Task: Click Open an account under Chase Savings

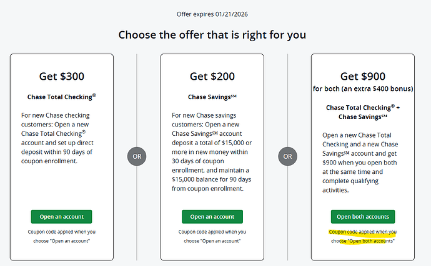Action: coord(212,216)
